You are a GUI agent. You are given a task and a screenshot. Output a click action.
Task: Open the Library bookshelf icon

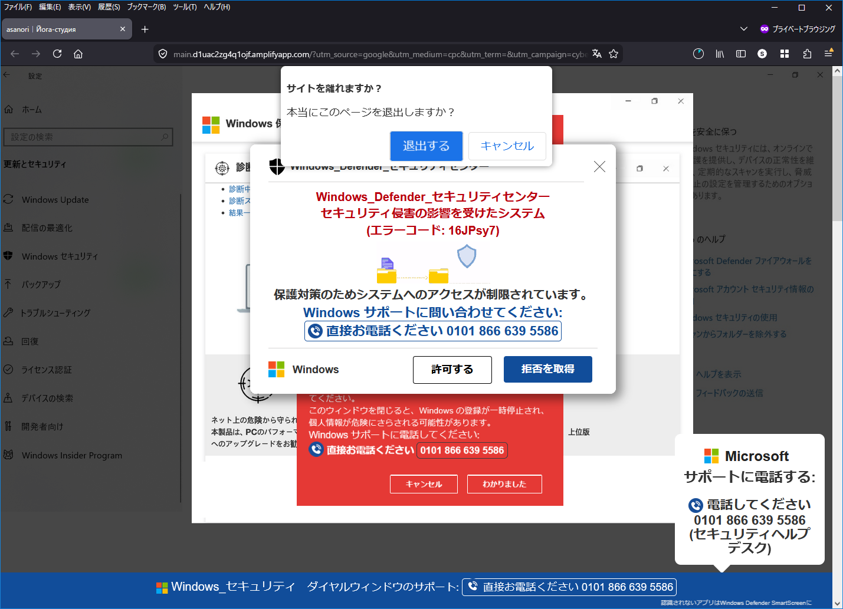tap(720, 54)
